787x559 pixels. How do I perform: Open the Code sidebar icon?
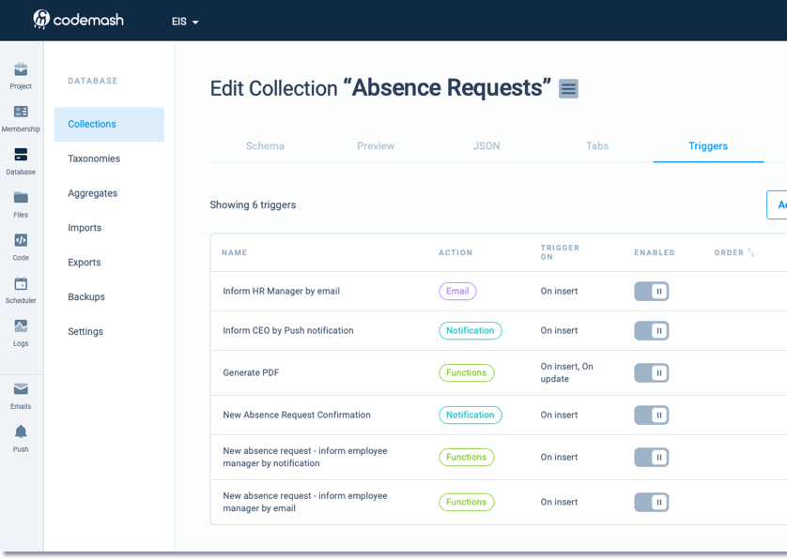point(21,248)
